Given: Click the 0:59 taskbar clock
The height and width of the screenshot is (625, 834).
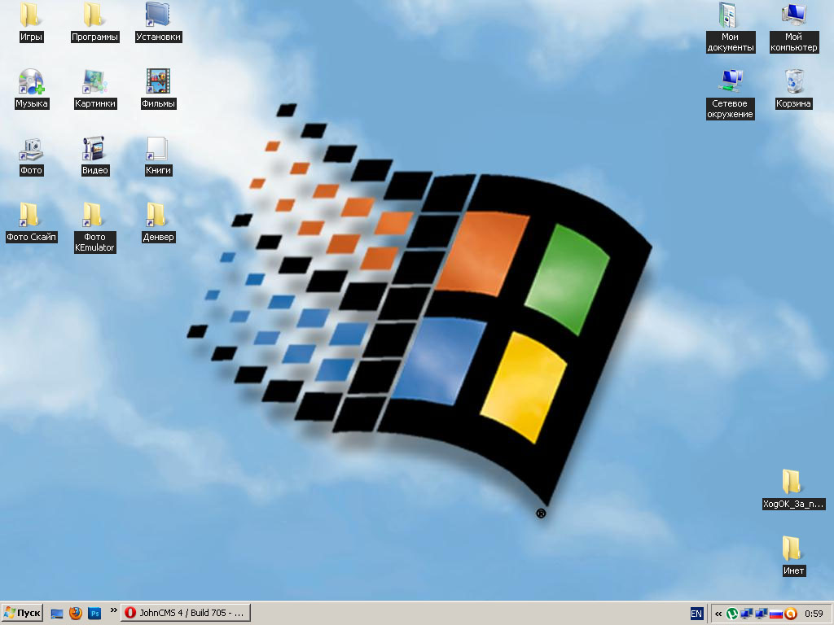Looking at the screenshot, I should 814,614.
